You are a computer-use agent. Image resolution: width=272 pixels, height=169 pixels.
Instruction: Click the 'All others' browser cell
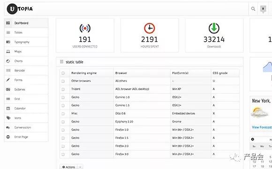click(121, 81)
